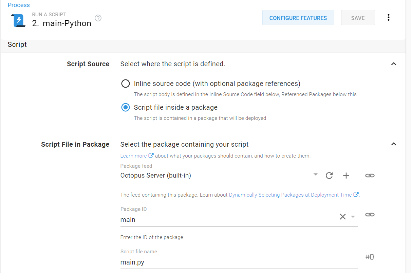Open the Package ID dropdown arrow
Image resolution: width=411 pixels, height=273 pixels.
[x=353, y=216]
